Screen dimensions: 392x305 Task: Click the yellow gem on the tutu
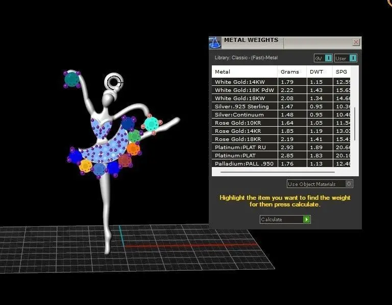pos(86,166)
